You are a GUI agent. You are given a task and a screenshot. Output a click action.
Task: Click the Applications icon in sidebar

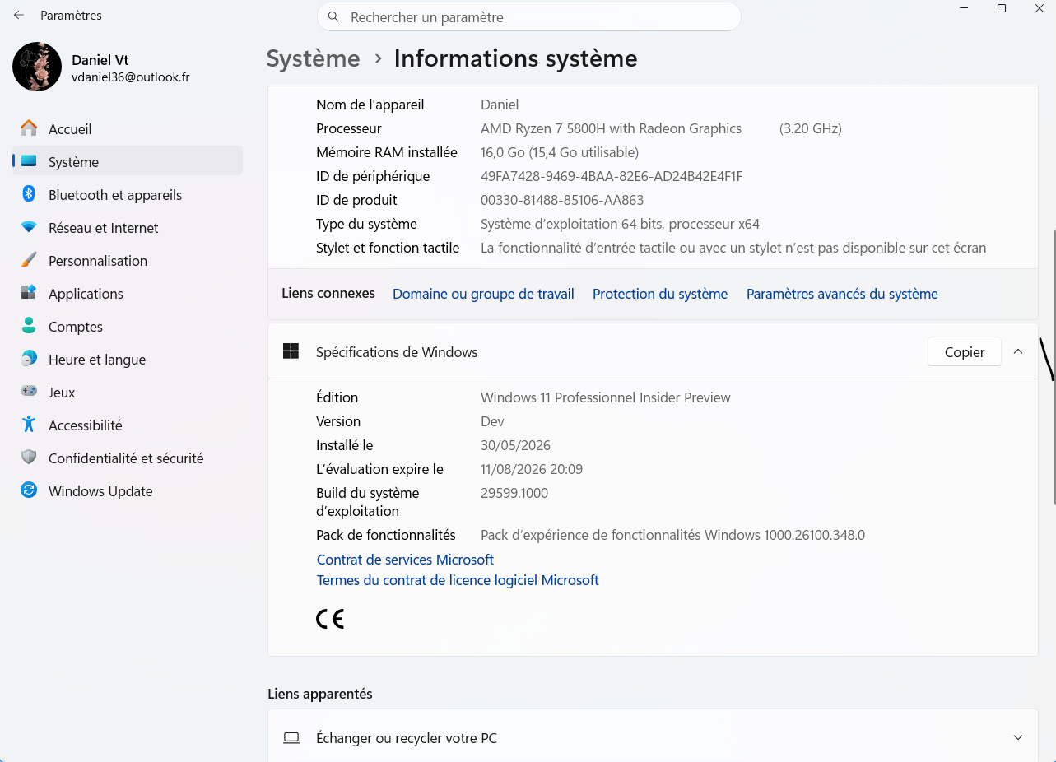[x=29, y=293]
